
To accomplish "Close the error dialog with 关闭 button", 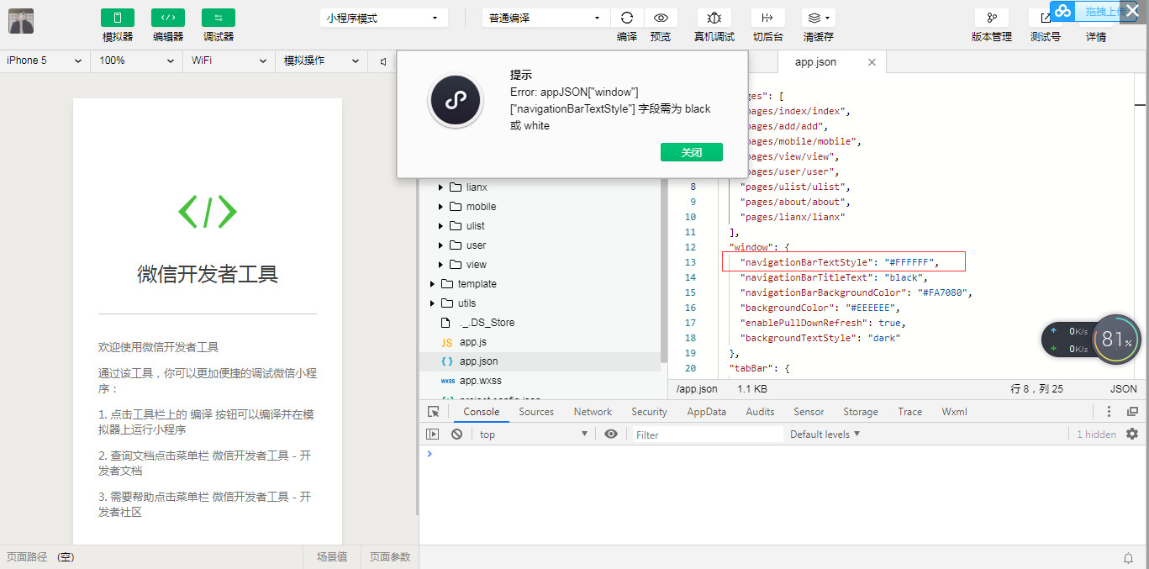I will [692, 152].
